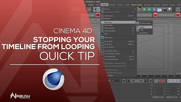181x102 pixels.
Task: Click the green MoGraph cloner flower icon
Action: click(149, 9)
